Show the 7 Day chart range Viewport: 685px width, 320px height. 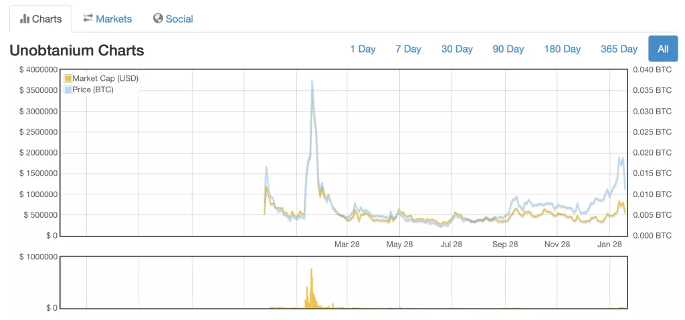[x=408, y=49]
